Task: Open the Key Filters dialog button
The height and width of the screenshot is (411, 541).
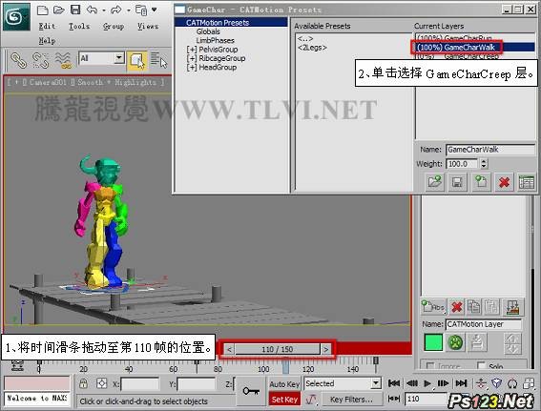Action: tap(351, 400)
